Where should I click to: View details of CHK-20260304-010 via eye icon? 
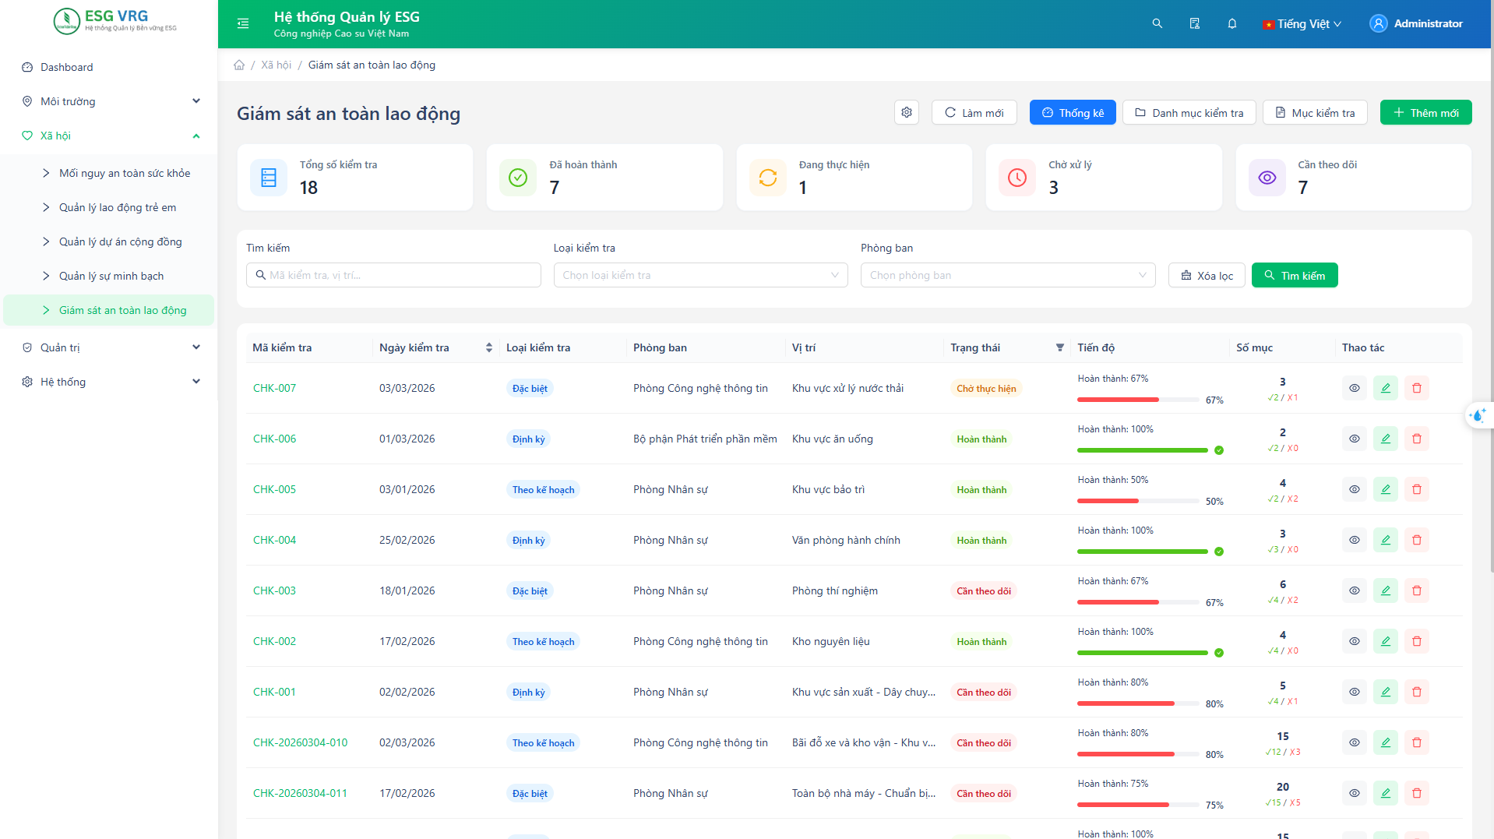click(x=1355, y=742)
